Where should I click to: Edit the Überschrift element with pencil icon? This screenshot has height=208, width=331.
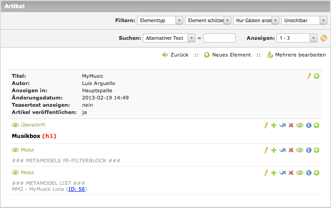click(x=266, y=125)
